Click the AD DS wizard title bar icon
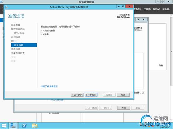This screenshot has height=129, width=173. (6, 7)
